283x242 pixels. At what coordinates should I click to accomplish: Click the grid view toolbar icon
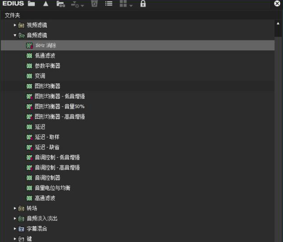123,3
